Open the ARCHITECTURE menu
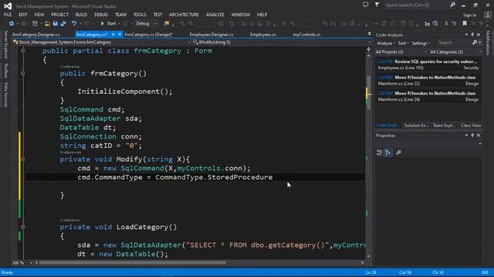 click(x=184, y=15)
